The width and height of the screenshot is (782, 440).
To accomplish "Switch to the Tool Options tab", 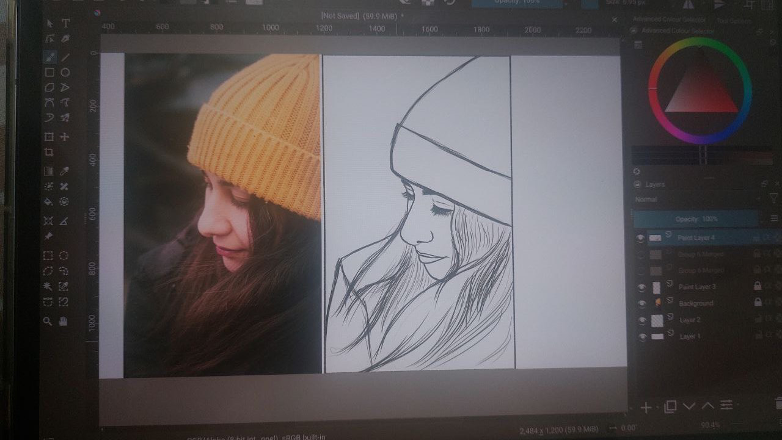I will (734, 21).
